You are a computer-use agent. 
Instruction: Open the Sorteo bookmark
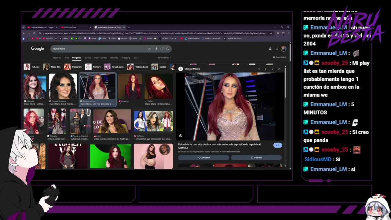coord(148,38)
